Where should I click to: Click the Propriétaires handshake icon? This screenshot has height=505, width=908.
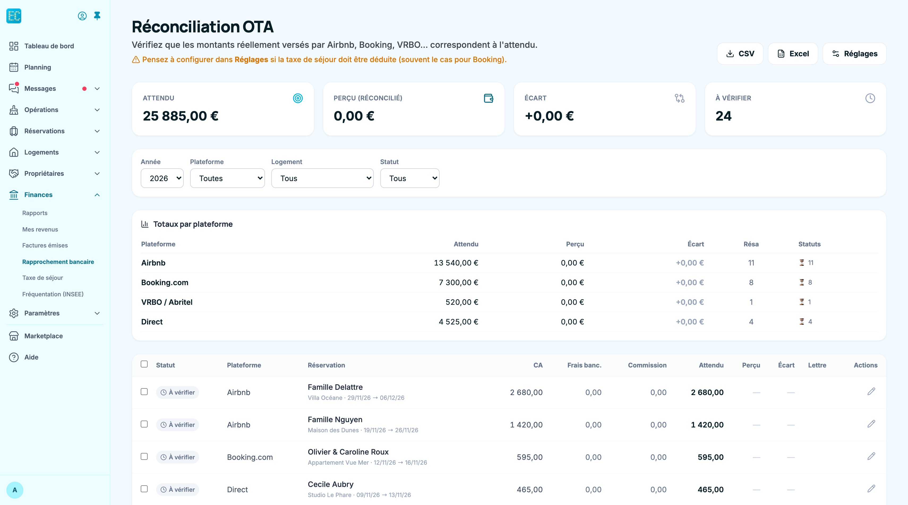14,173
